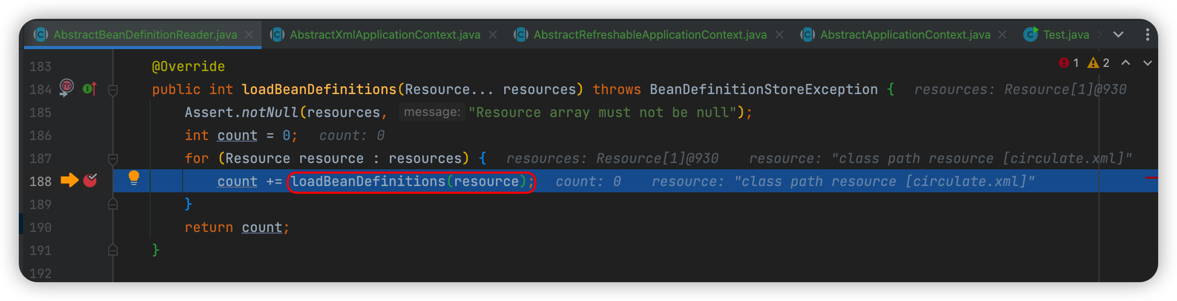Jump to next highlighted error arrow

coord(1148,63)
